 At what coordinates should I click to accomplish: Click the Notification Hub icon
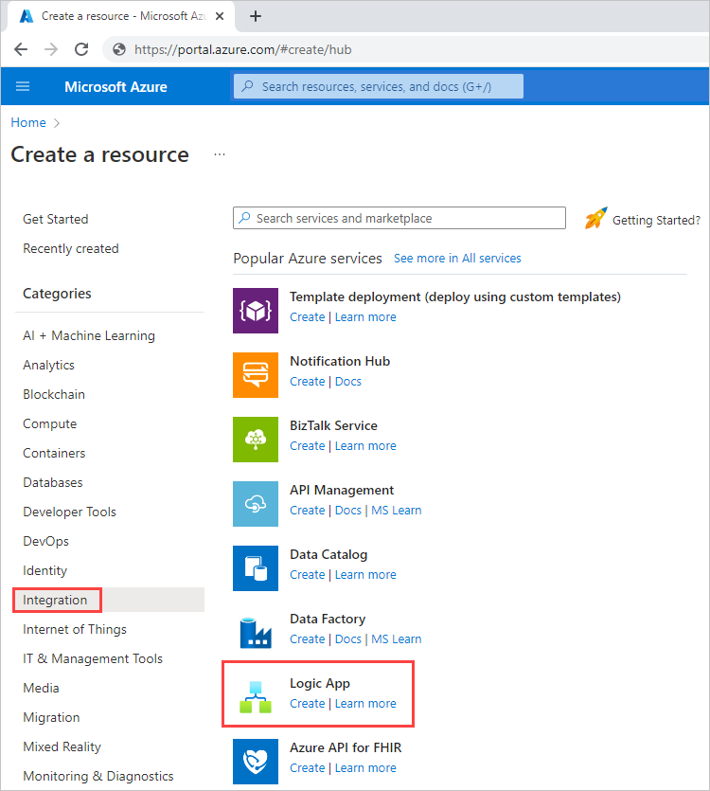pyautogui.click(x=256, y=375)
